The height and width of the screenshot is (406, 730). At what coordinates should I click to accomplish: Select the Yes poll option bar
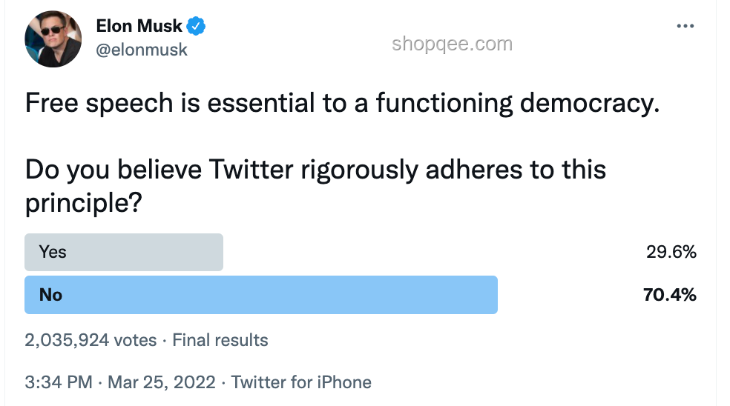(x=124, y=252)
